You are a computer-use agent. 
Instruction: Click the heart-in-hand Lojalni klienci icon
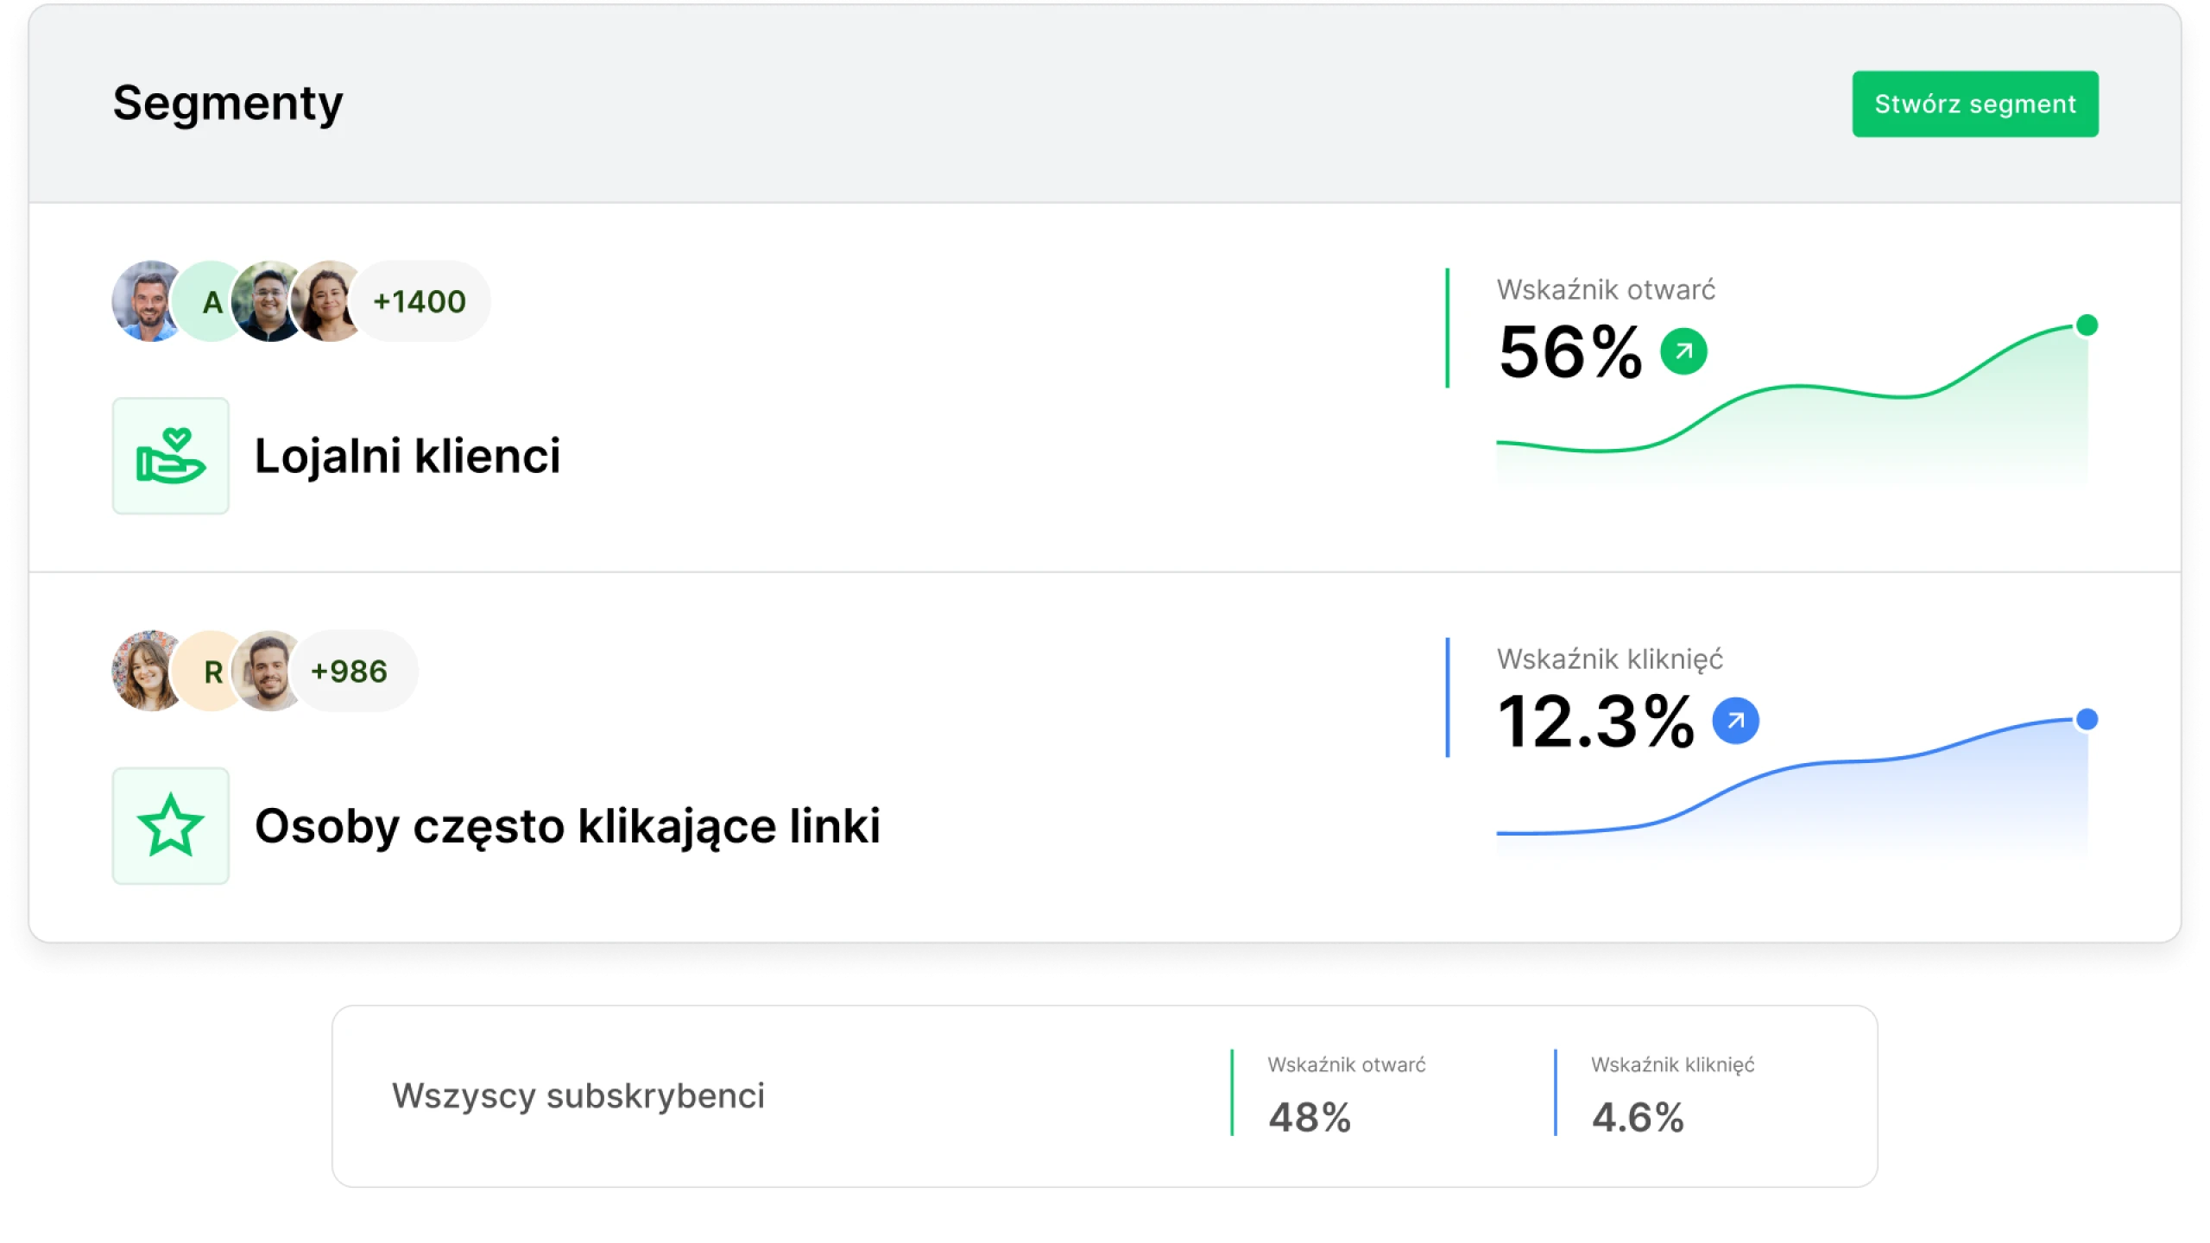pos(171,456)
